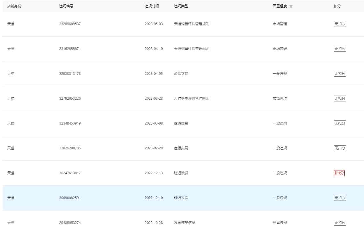
Task: Click 虚假交易 dated 2023-02-28
Action: [181, 148]
